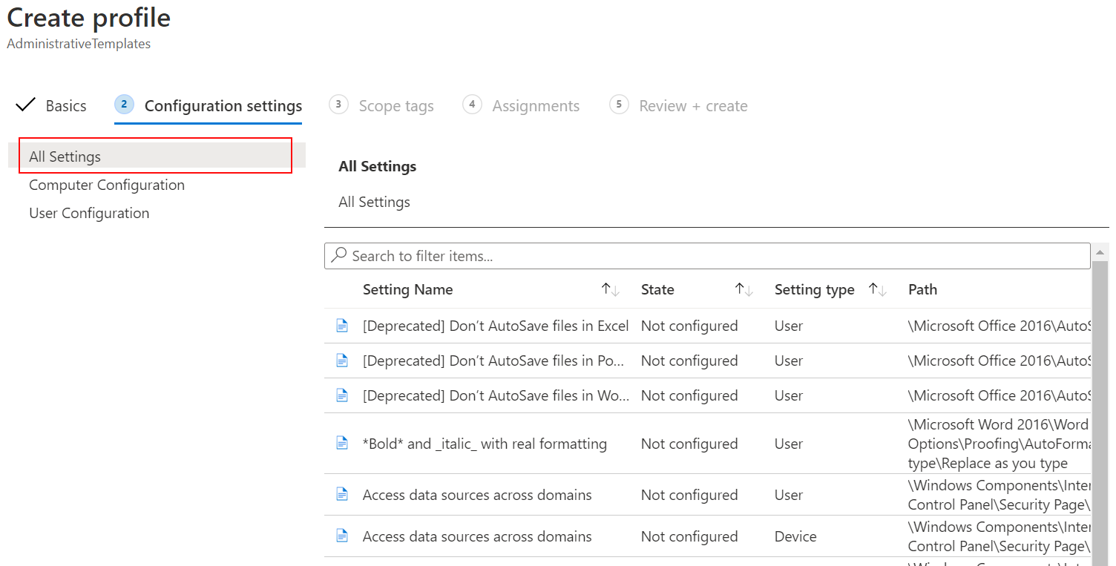Select Computer Configuration category
The width and height of the screenshot is (1116, 566).
107,185
